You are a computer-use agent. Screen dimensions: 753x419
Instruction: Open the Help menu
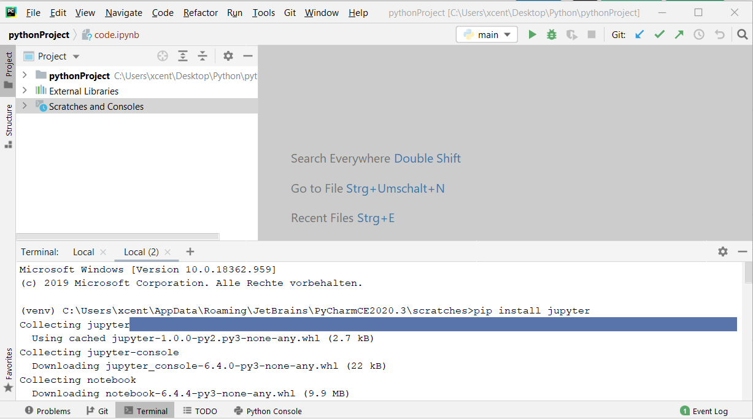(x=358, y=13)
